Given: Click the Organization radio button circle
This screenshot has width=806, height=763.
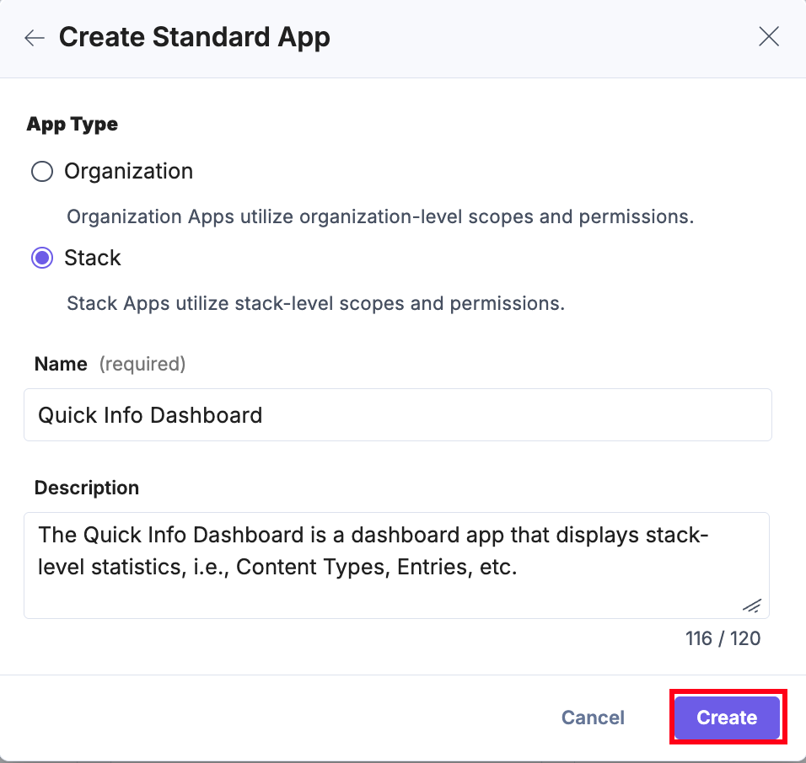Looking at the screenshot, I should tap(41, 171).
